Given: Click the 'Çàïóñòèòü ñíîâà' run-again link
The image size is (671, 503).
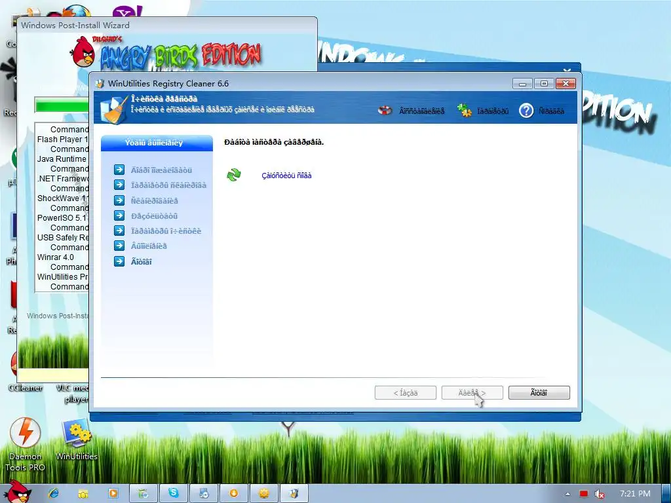Looking at the screenshot, I should point(286,176).
